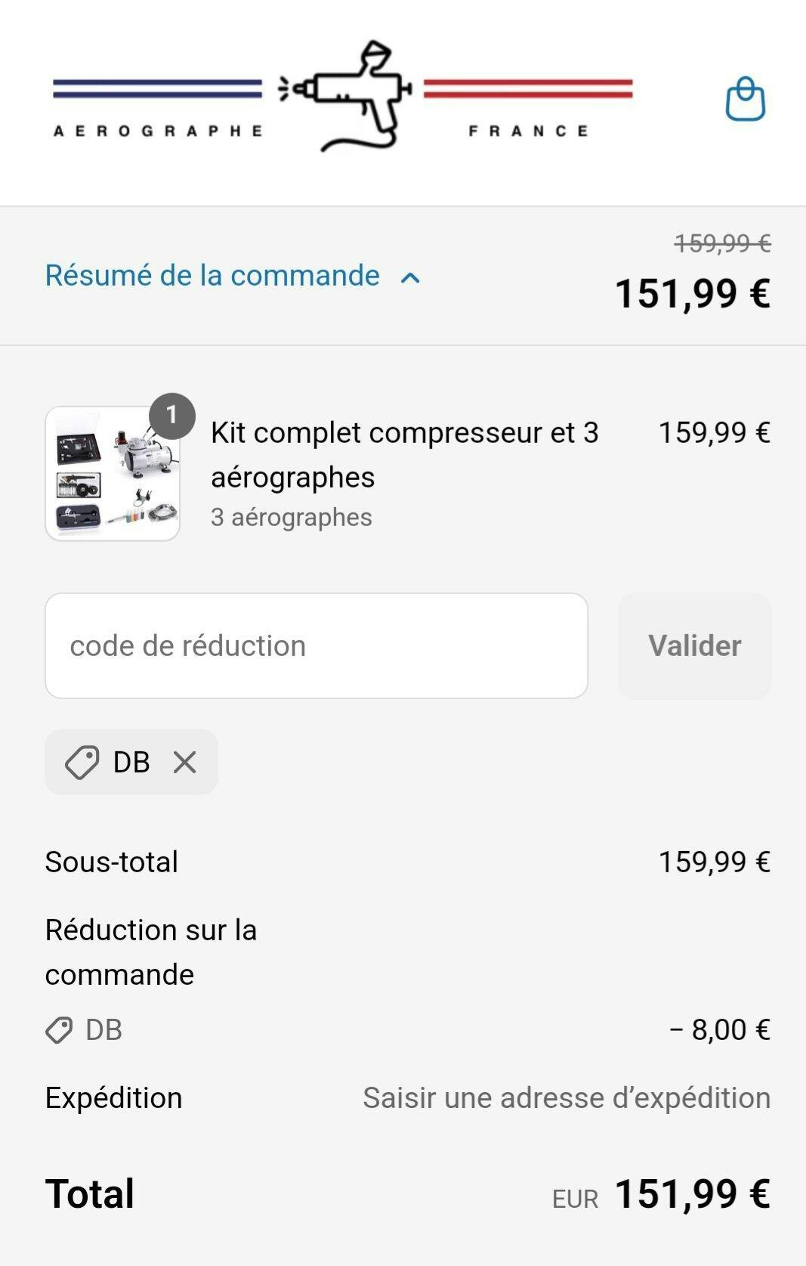The height and width of the screenshot is (1266, 806).
Task: Click the bottom Total amount 151,99 €
Action: point(693,1195)
